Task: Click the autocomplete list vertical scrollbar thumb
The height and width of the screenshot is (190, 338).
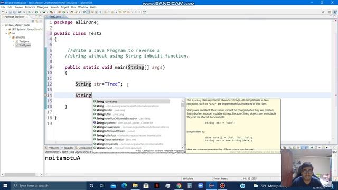Action: (183, 105)
